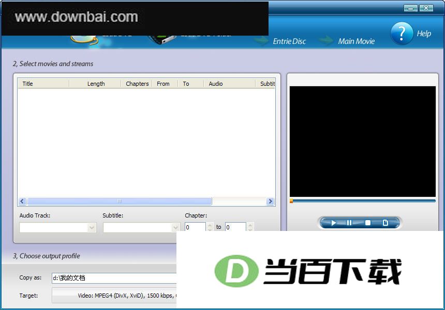Click the right arrow of horizontal scrollbar
Screen dimensions: 445x310
[271, 201]
